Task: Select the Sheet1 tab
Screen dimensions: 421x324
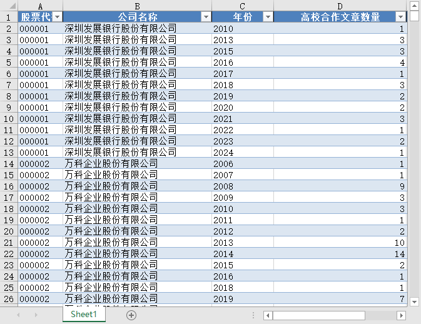Action: (x=84, y=314)
